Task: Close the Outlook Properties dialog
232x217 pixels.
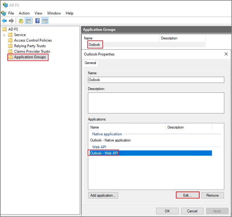Action: 226,54
